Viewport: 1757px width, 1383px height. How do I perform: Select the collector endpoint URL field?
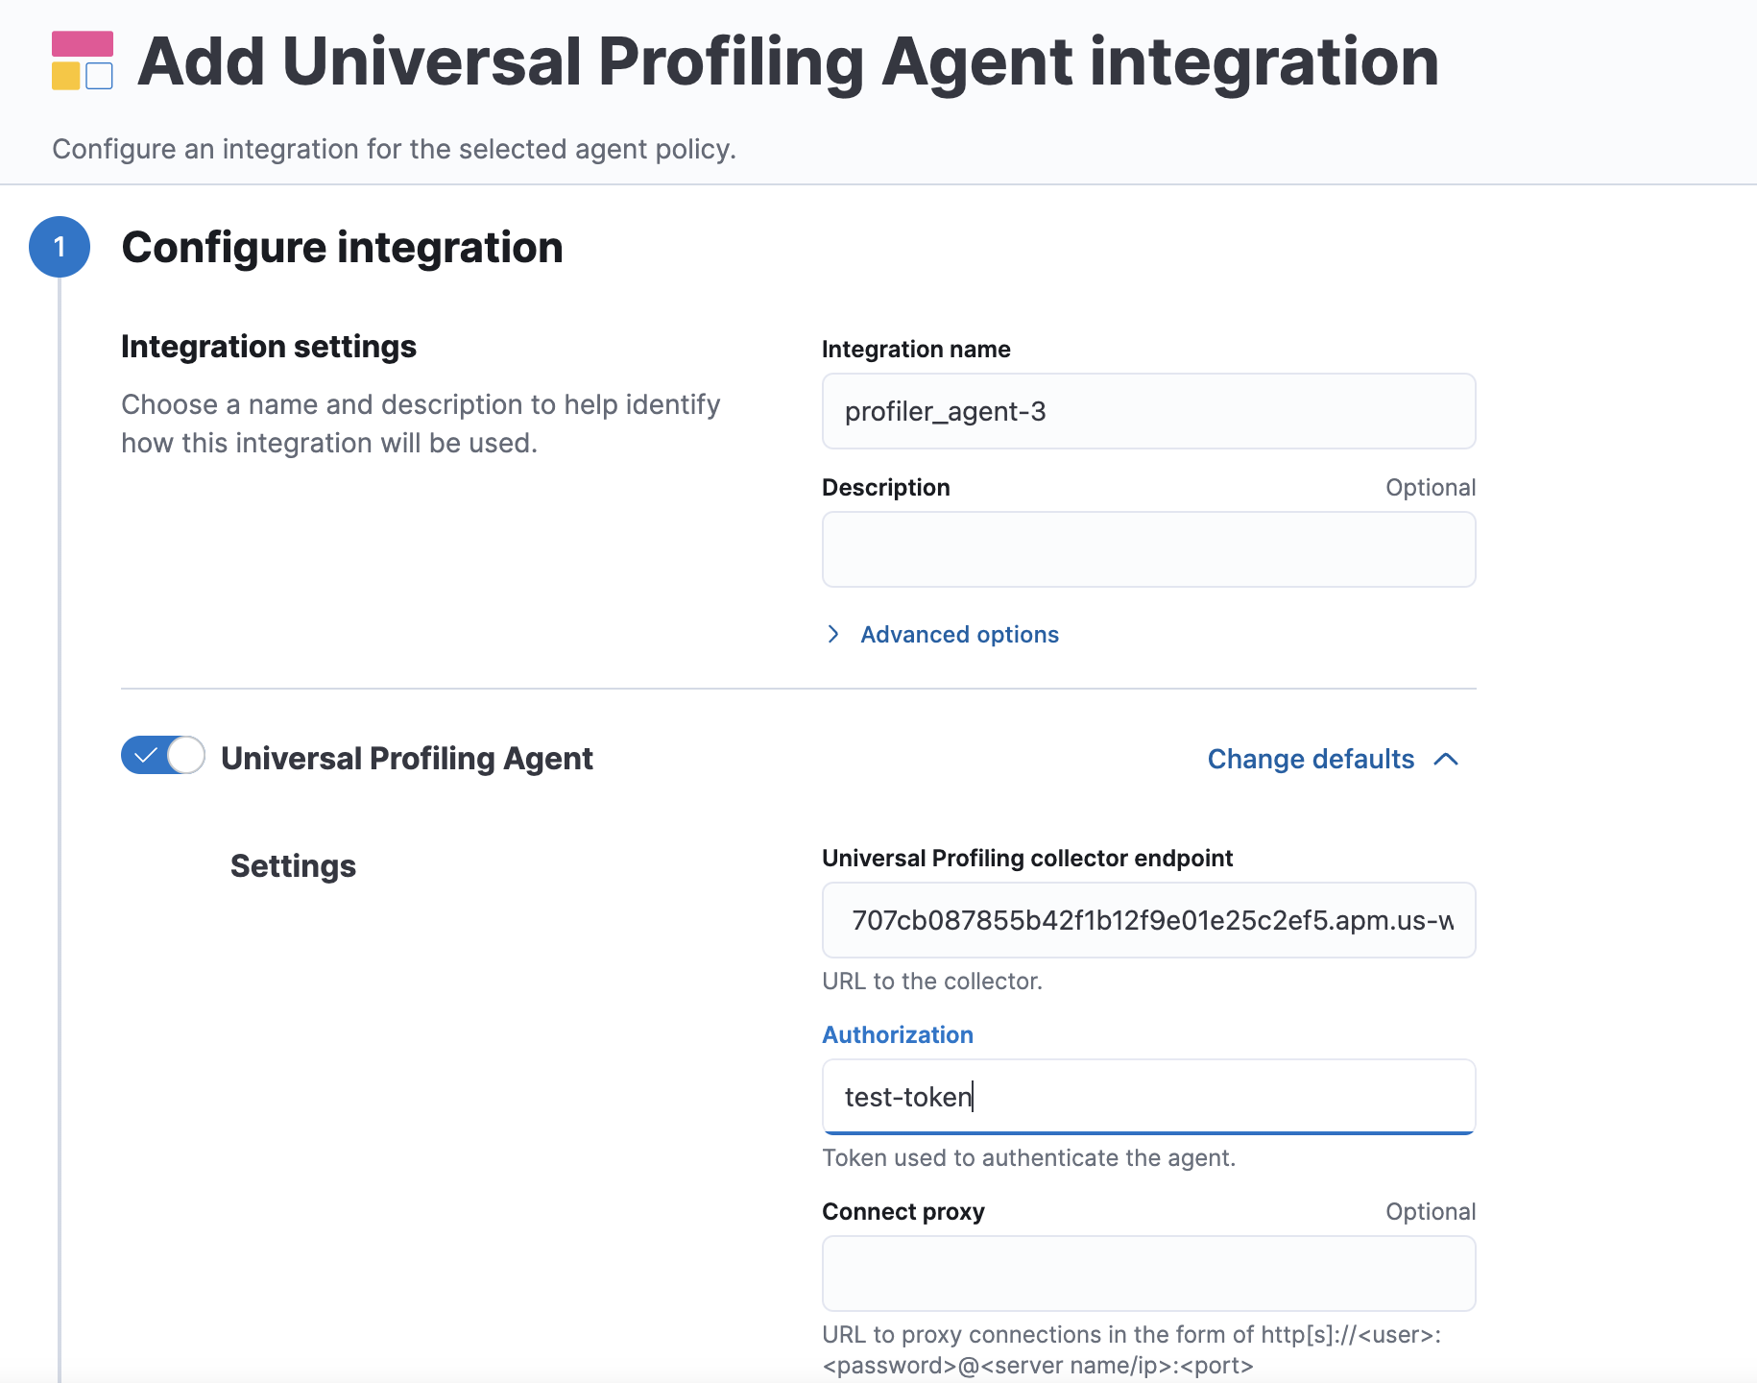click(x=1148, y=920)
